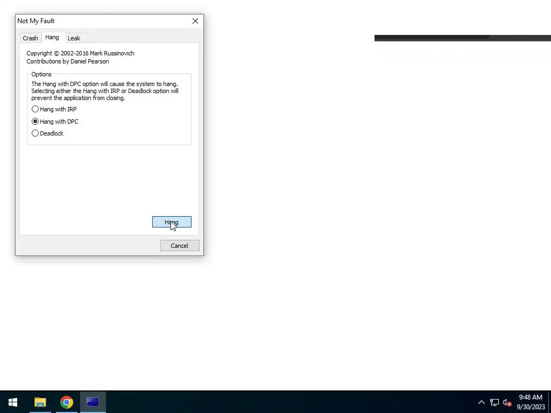The height and width of the screenshot is (413, 551).
Task: Select the Hang tab
Action: [52, 37]
